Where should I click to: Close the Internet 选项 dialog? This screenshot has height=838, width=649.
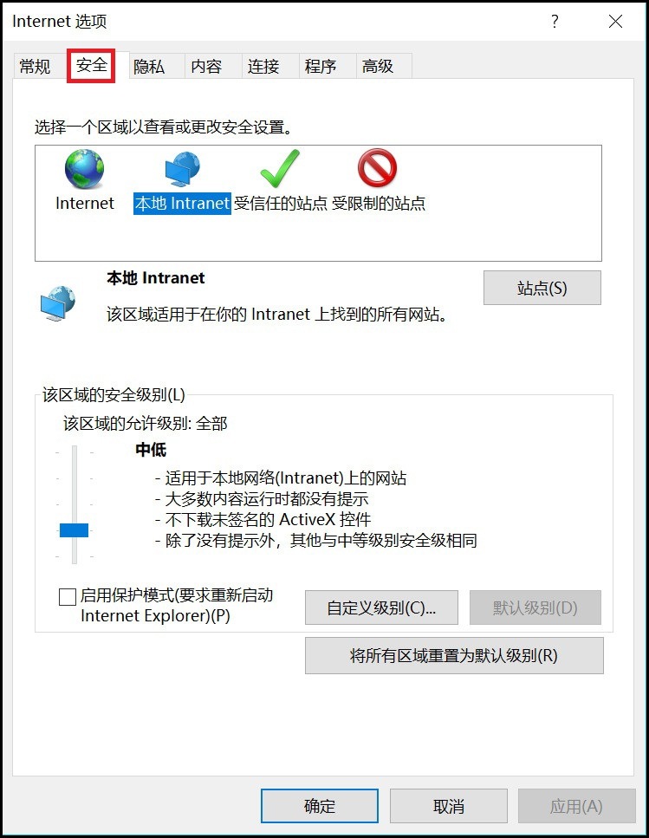(616, 21)
